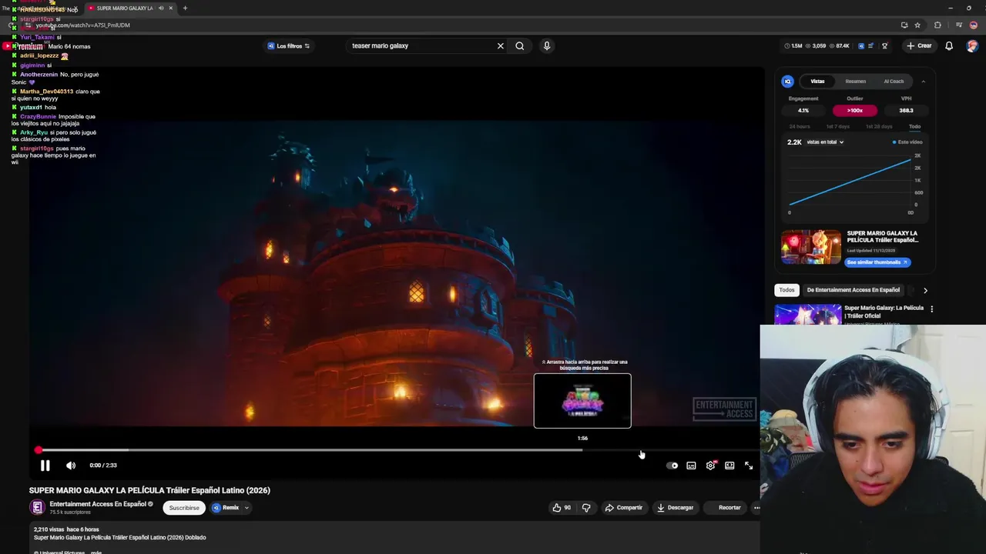Viewport: 986px width, 554px height.
Task: Toggle the autoplay switch in player
Action: tap(672, 466)
